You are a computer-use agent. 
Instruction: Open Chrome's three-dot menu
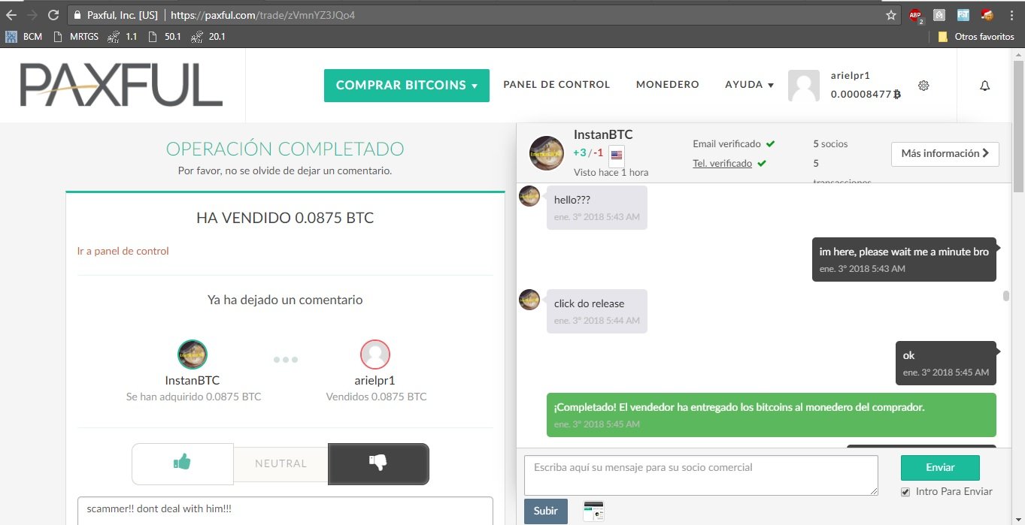point(1011,14)
